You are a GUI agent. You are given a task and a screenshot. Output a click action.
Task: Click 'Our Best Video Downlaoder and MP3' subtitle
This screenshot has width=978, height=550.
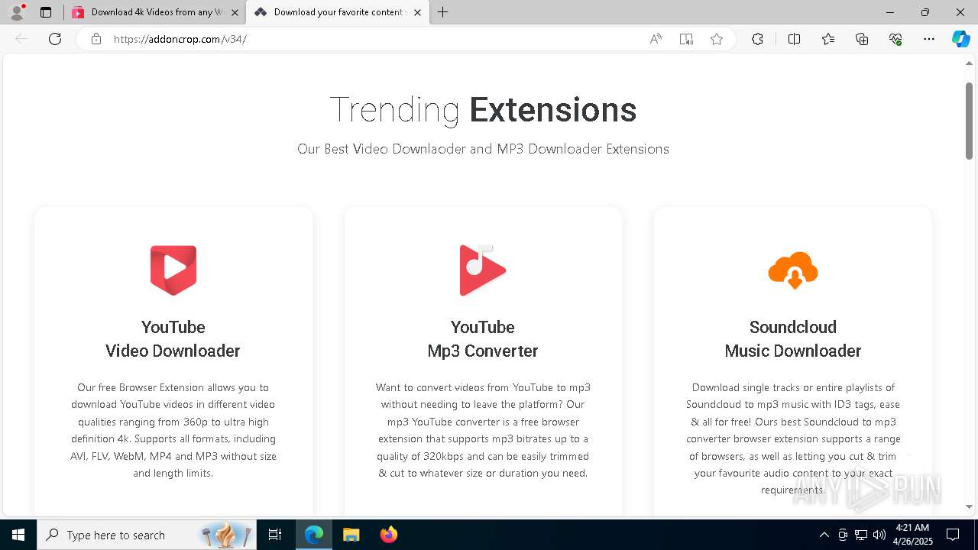[483, 149]
